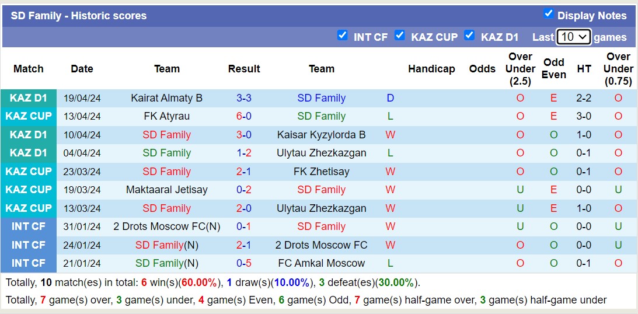Click the 0-5 score result
638x314 pixels.
[x=244, y=263]
